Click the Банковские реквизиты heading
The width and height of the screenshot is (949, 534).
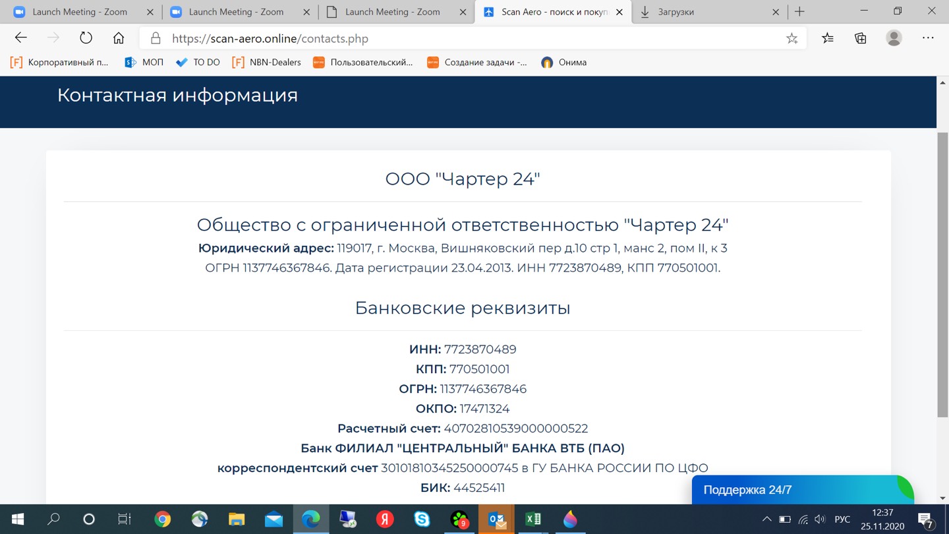tap(463, 308)
